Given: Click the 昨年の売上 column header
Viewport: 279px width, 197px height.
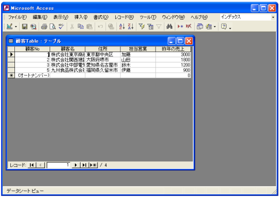Looking at the screenshot, I should pos(173,49).
